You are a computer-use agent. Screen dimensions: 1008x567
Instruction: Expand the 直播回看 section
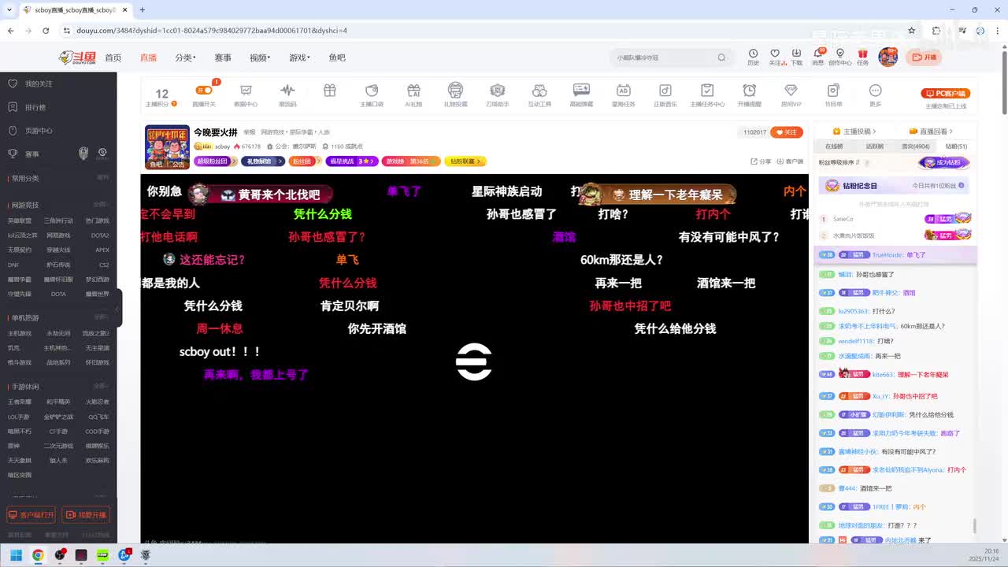point(931,132)
